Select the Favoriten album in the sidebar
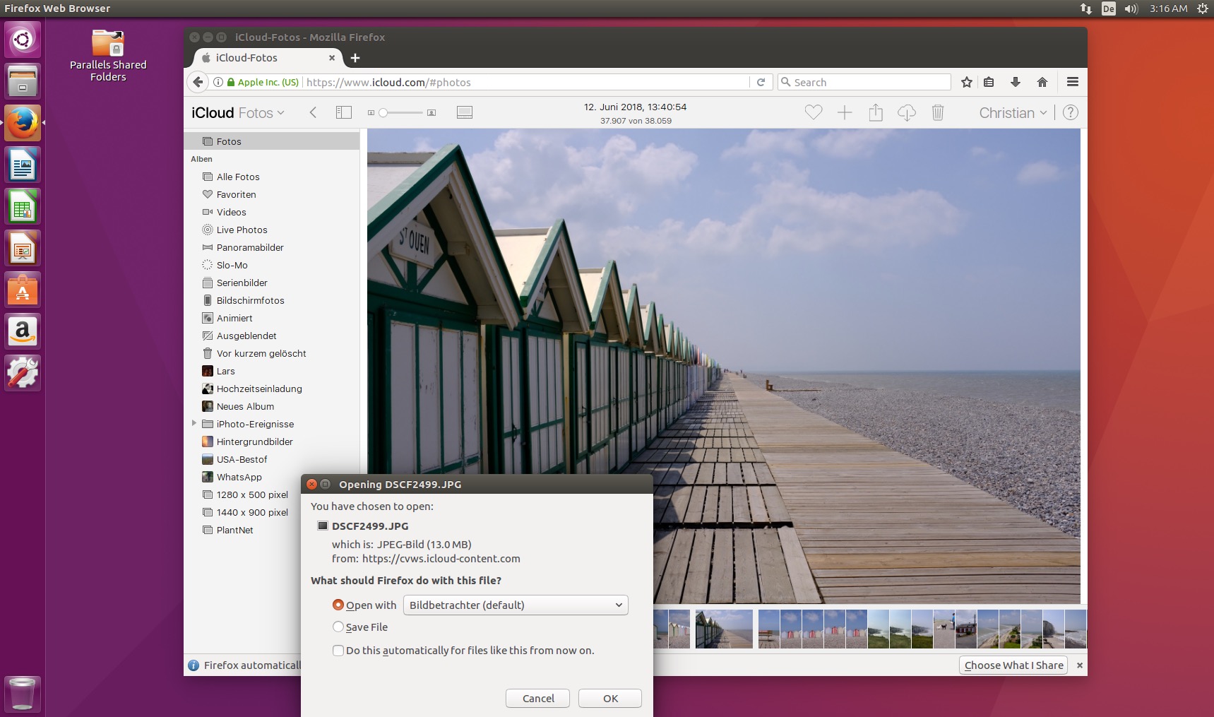 (236, 194)
